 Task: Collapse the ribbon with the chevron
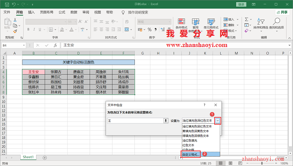pos(290,38)
